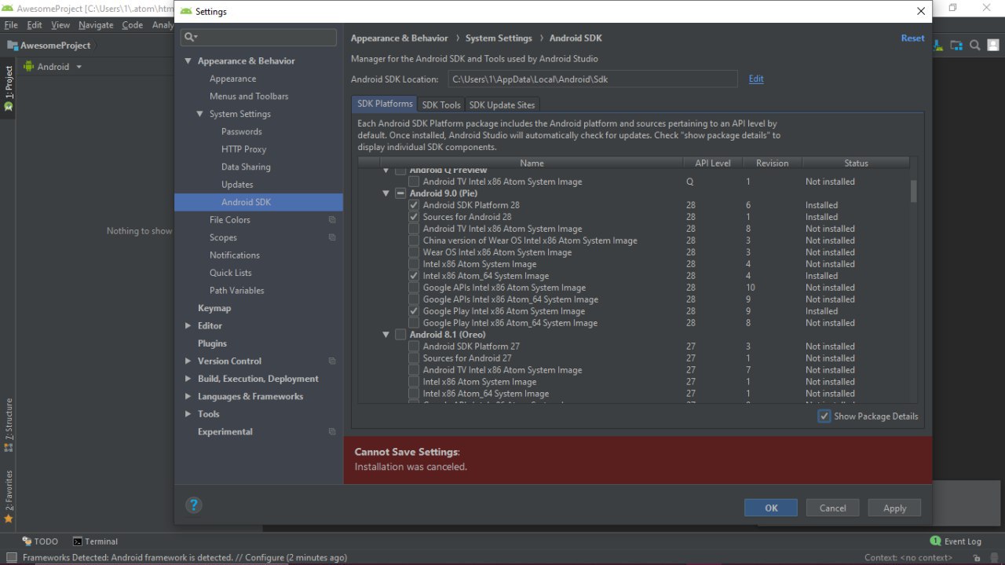Close the Settings dialog with X

coord(921,11)
